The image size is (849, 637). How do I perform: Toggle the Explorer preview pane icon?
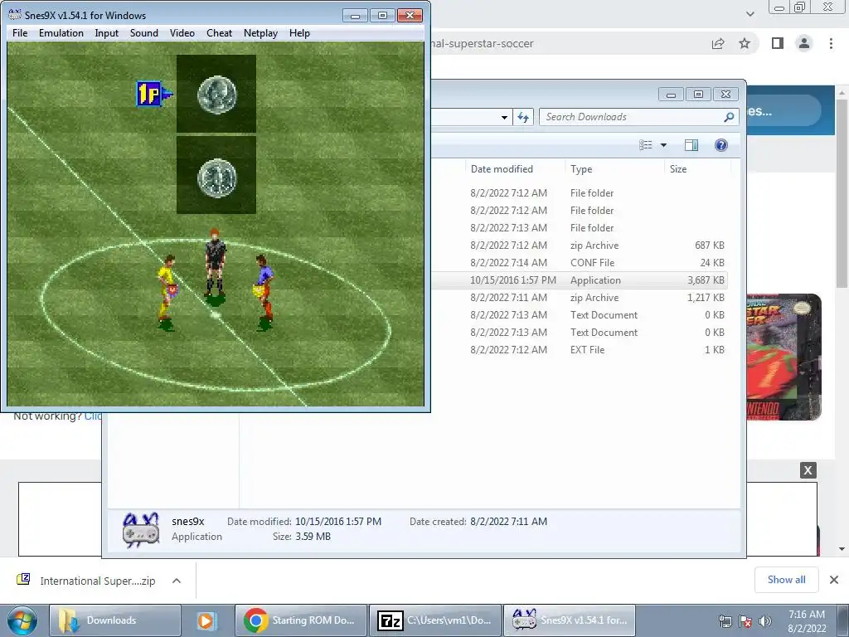pyautogui.click(x=691, y=144)
